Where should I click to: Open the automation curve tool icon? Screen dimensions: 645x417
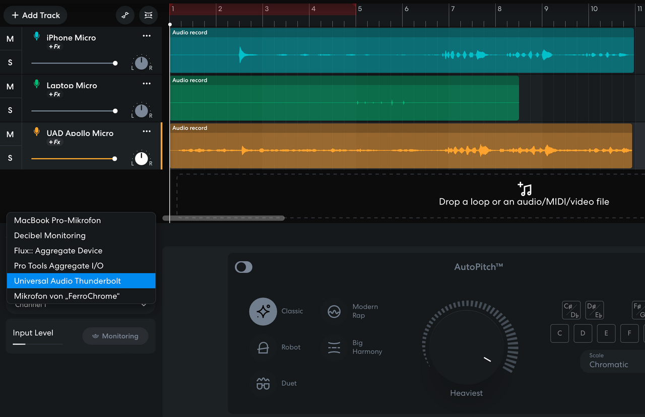(125, 15)
